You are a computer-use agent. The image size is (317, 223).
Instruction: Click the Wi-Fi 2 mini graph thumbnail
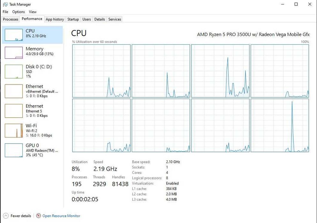(x=13, y=130)
